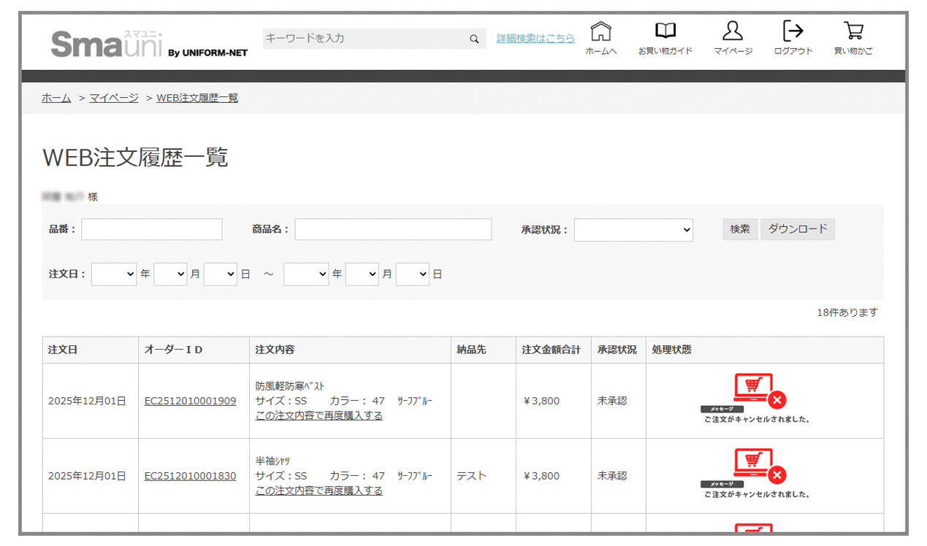The height and width of the screenshot is (546, 927).
Task: Open order ID EC2512010001909 link
Action: (x=190, y=401)
